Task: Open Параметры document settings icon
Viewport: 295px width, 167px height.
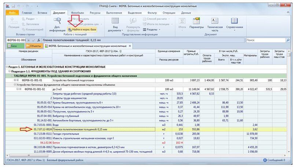Action: tap(196, 21)
